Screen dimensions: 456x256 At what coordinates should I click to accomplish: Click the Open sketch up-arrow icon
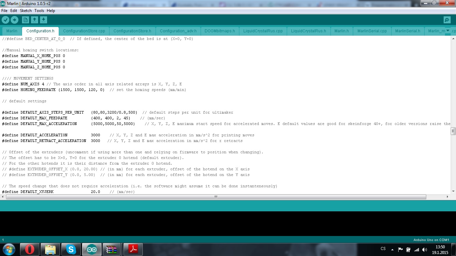click(x=34, y=20)
